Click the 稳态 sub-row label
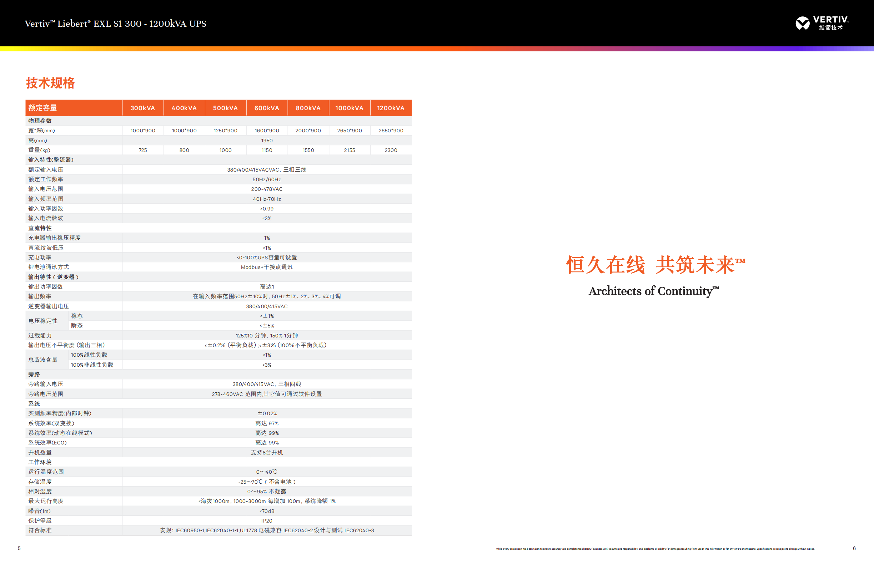Viewport: 874px width, 565px height. coord(77,316)
